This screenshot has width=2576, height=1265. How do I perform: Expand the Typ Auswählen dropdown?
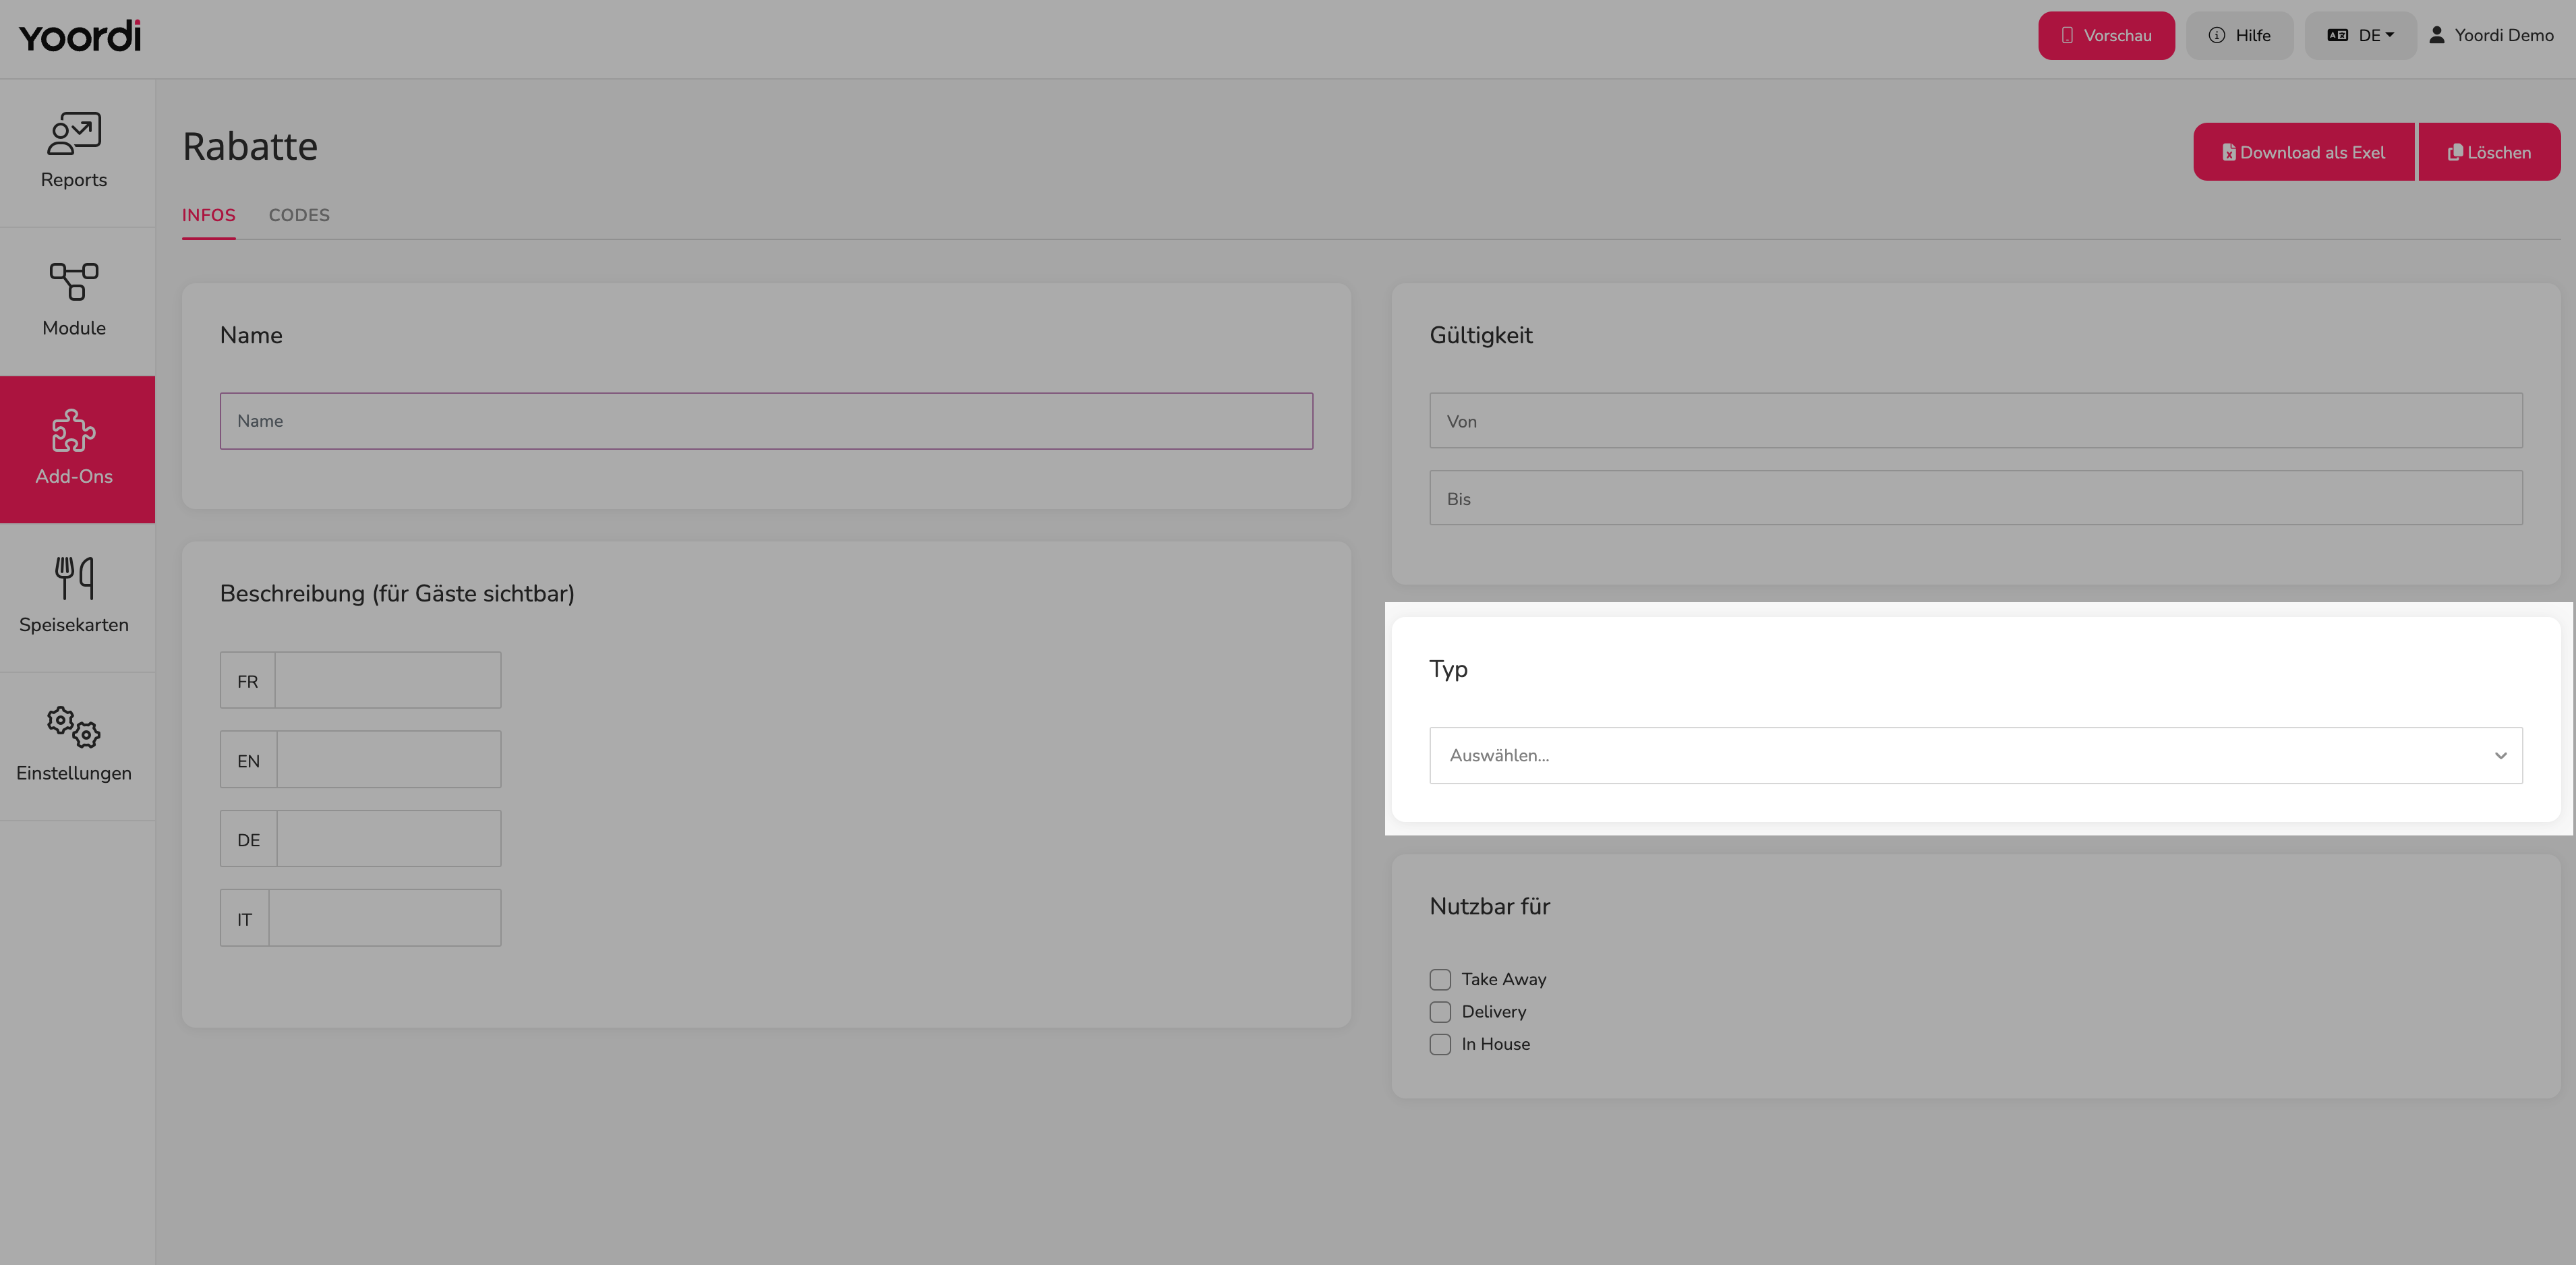[1975, 755]
